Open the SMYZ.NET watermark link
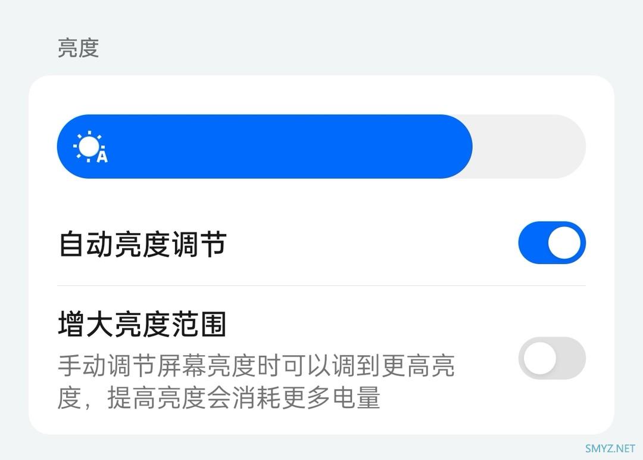 (x=610, y=449)
